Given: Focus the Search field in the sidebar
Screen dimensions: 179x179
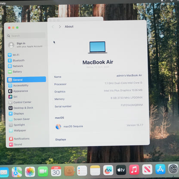Looking at the screenshot, I should pos(26,36).
